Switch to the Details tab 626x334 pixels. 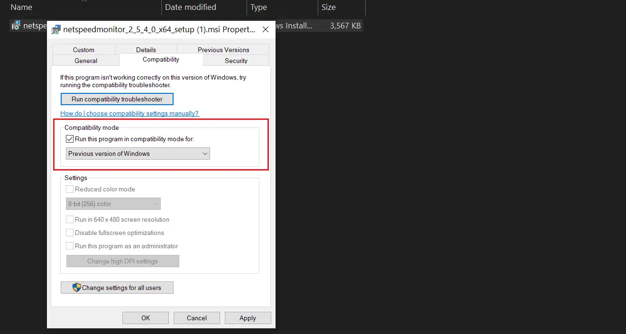pos(146,50)
